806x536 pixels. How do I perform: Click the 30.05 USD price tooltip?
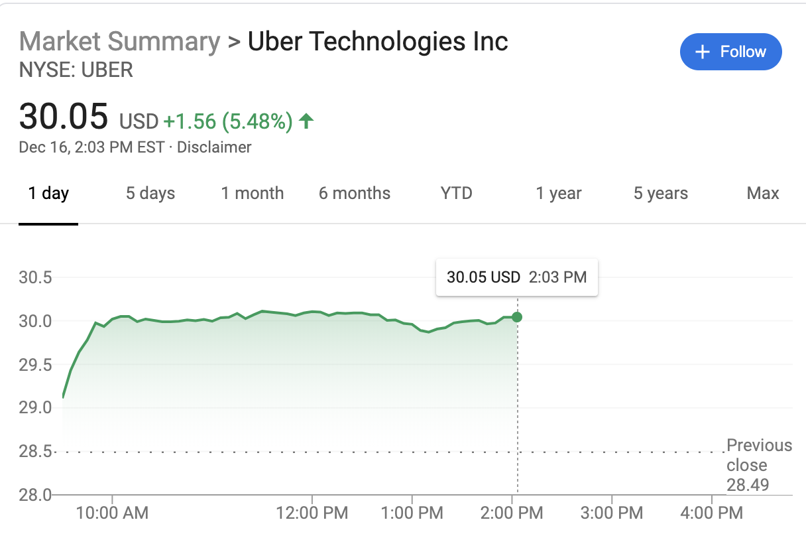516,277
